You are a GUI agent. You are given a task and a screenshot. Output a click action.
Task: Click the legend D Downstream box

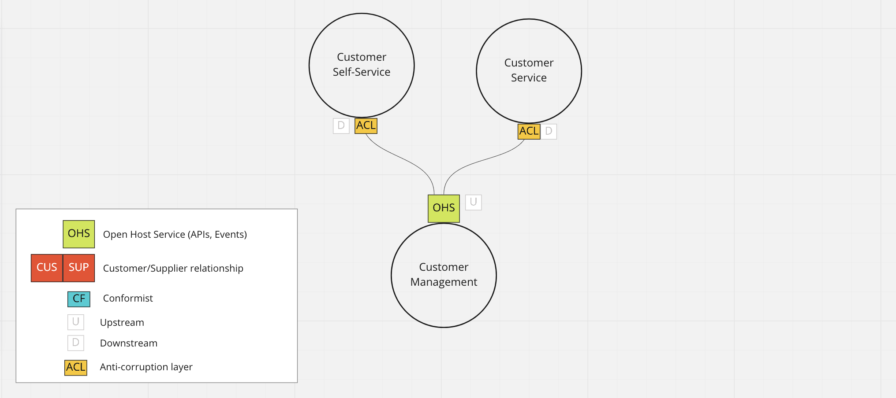(76, 343)
